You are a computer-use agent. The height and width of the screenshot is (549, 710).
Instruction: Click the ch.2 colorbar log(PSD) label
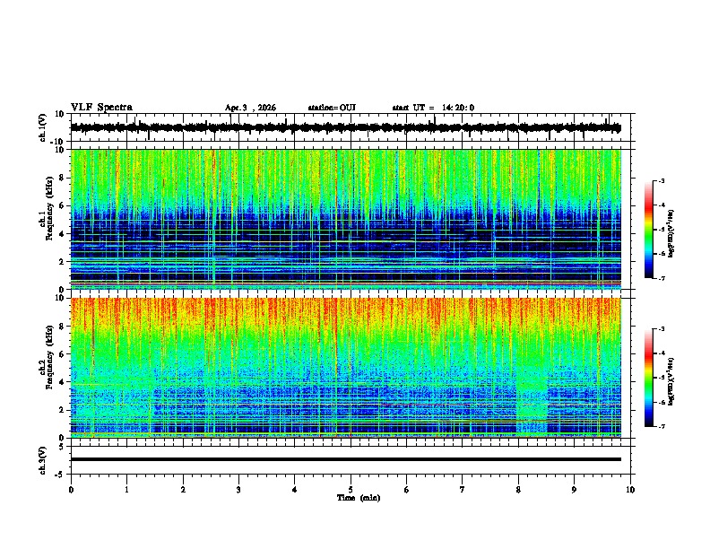click(x=671, y=381)
